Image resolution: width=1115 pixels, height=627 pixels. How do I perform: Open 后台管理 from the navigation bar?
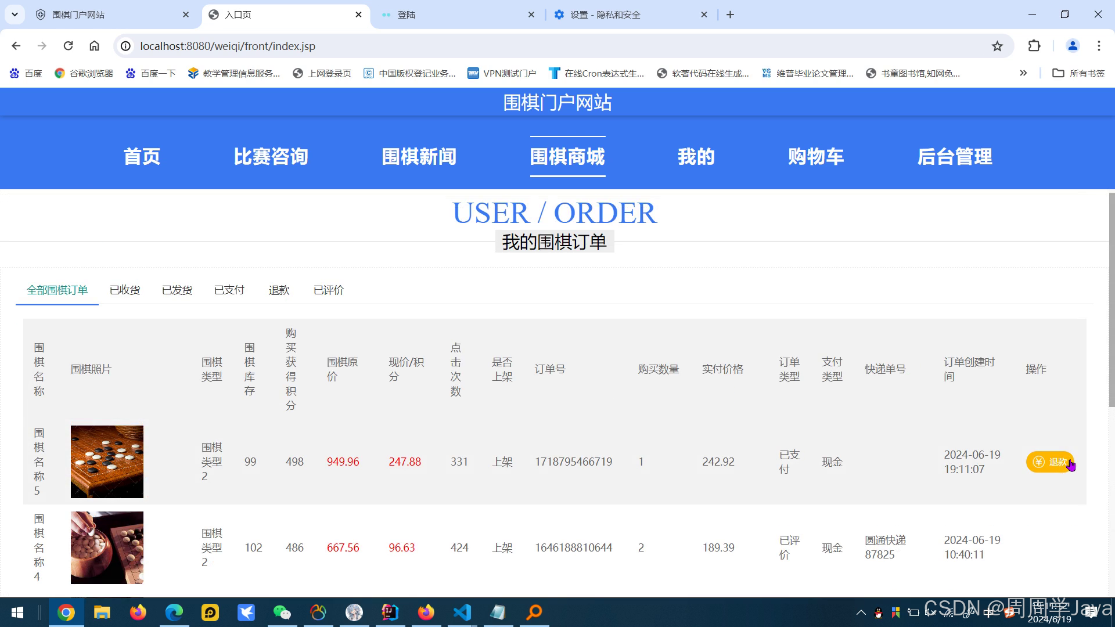954,156
